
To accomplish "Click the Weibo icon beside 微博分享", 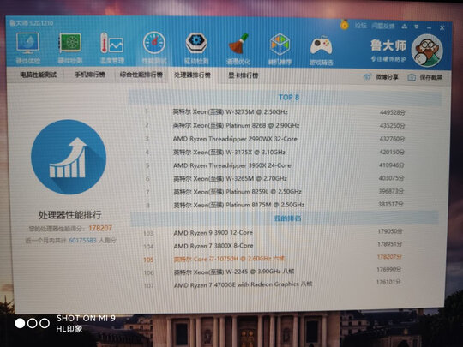I will click(x=367, y=77).
